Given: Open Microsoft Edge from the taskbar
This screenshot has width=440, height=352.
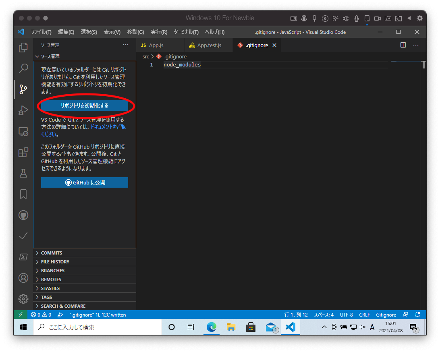Looking at the screenshot, I should (211, 327).
